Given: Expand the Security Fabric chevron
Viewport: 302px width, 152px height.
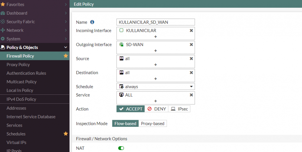Looking at the screenshot, I should (x=66, y=22).
